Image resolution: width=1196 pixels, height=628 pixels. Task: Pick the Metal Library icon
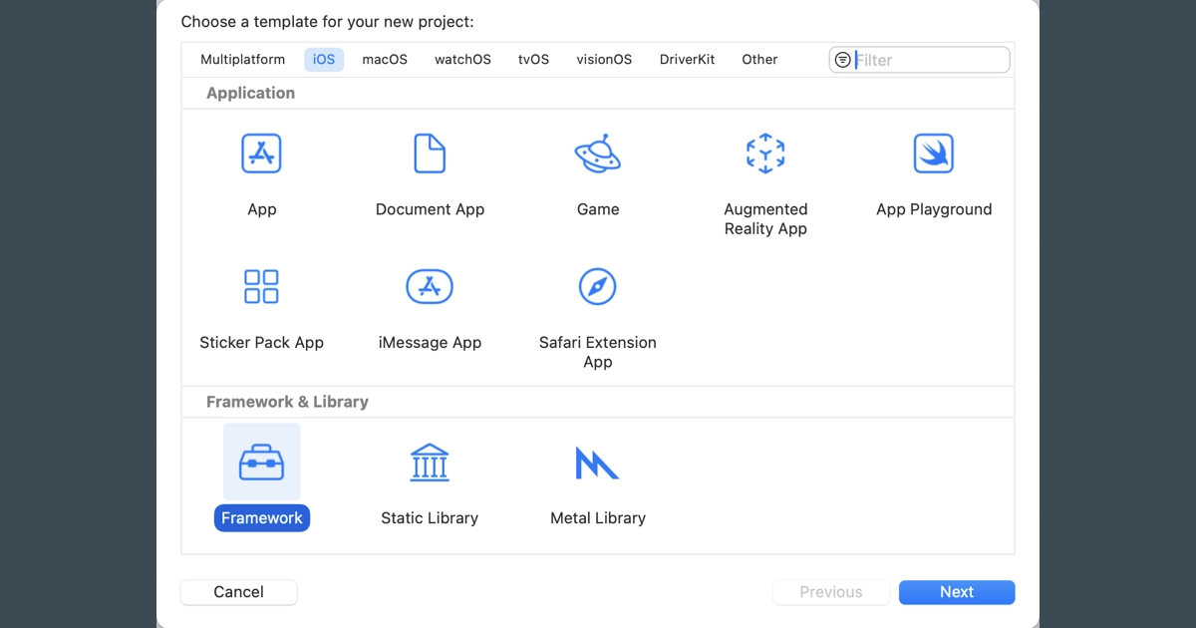point(597,463)
